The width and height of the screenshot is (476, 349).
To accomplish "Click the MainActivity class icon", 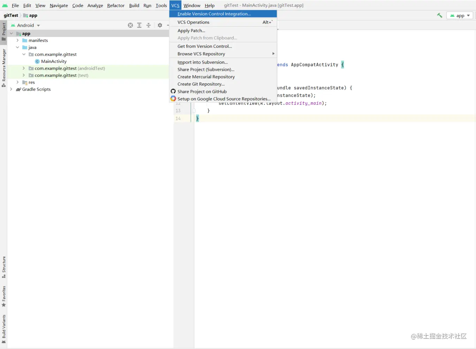I will [37, 61].
